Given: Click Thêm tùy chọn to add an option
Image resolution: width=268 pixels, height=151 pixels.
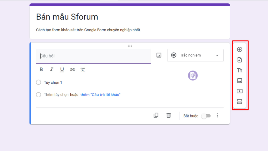Looking at the screenshot, I should coord(56,95).
